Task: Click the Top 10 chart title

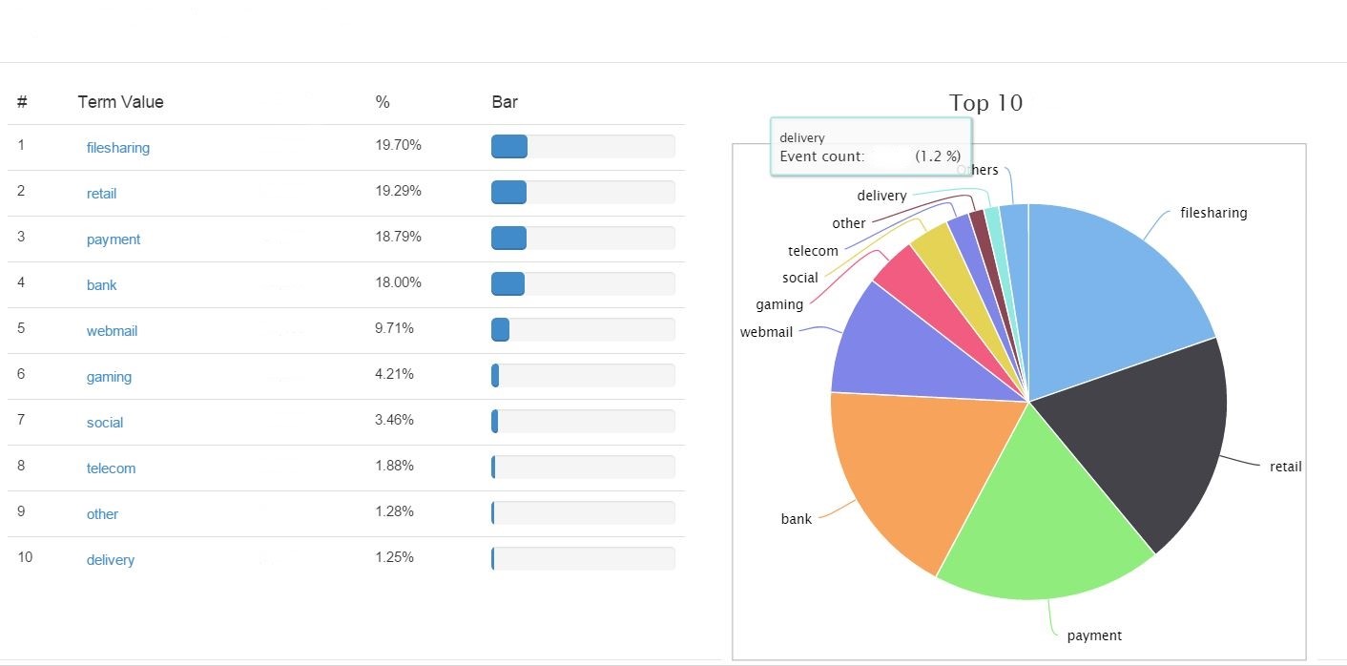Action: point(986,103)
